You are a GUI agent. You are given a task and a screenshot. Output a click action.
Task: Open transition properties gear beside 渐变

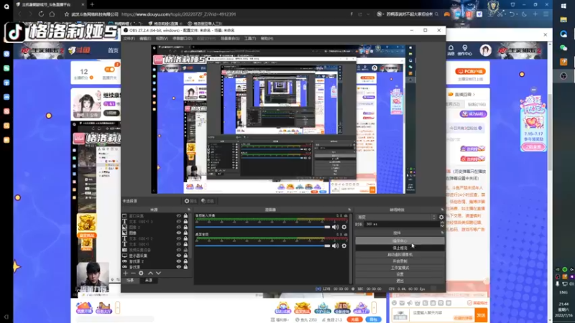[441, 217]
